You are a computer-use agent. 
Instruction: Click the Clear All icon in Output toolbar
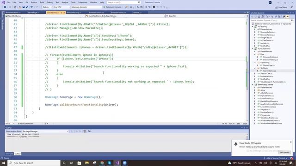85,131
